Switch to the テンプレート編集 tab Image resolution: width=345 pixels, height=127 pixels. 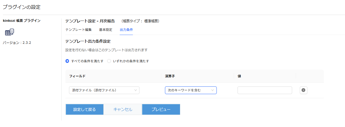click(x=78, y=30)
